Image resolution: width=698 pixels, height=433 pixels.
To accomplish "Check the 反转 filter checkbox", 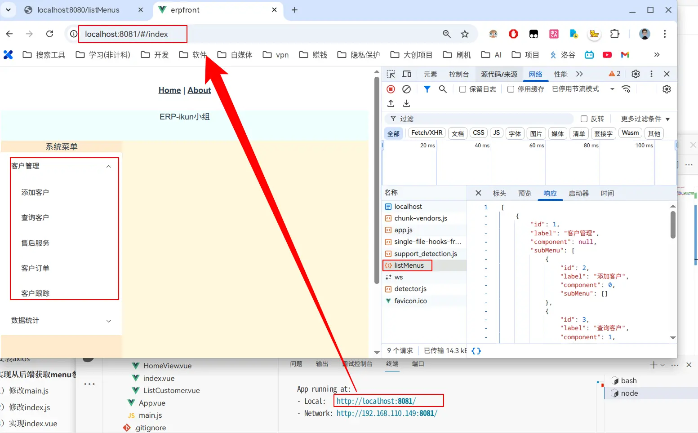I will pos(584,119).
